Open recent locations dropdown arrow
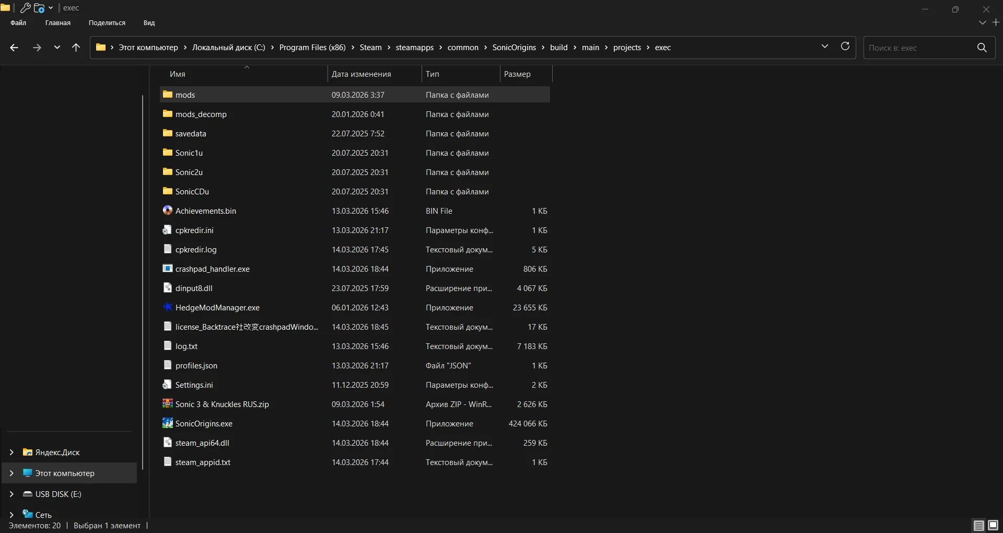The image size is (1003, 533). click(x=57, y=48)
